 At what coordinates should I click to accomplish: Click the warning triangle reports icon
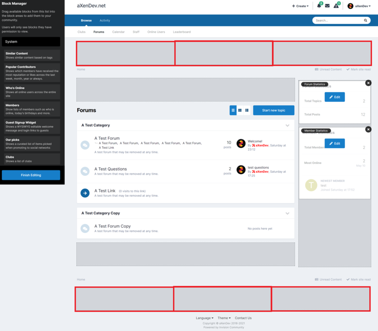point(336,6)
